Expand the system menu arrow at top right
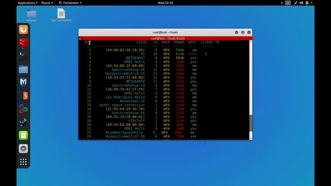The image size is (331, 186). click(x=311, y=3)
